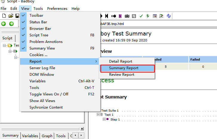Add assertion with green checkmark icon
This screenshot has height=139, width=217.
coord(141,16)
